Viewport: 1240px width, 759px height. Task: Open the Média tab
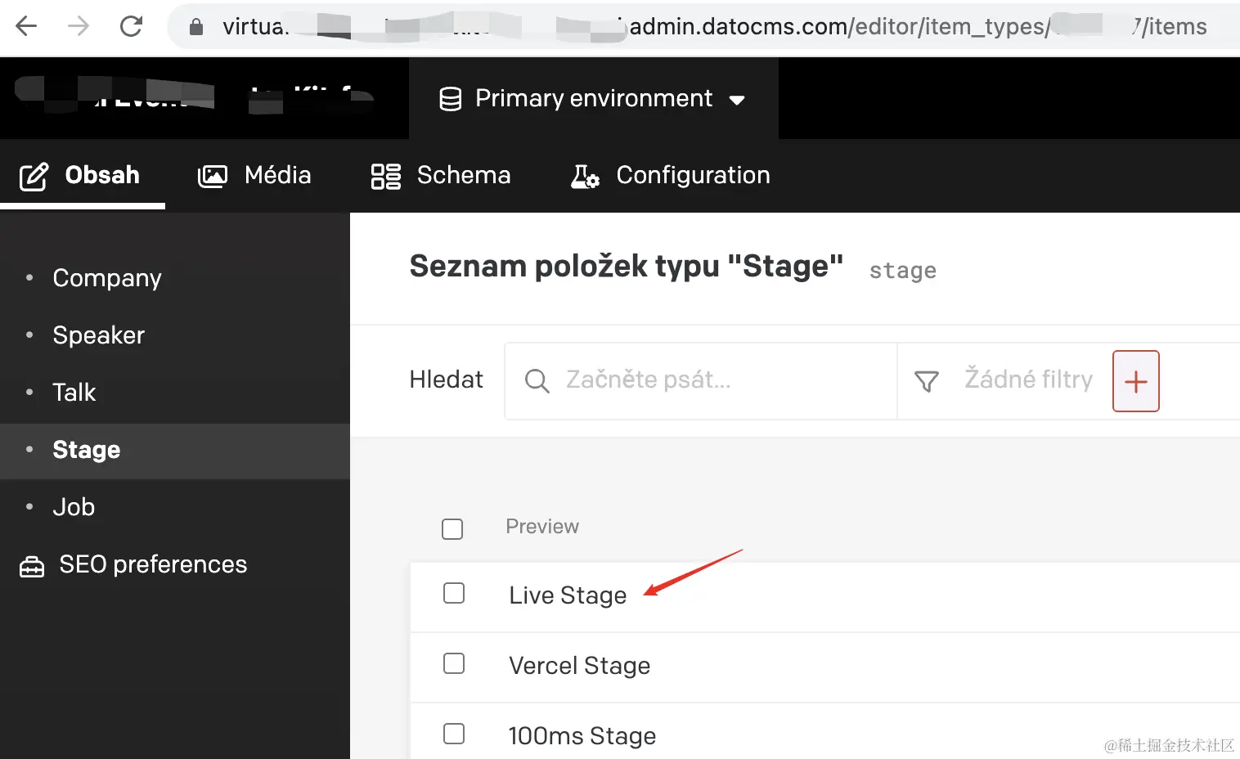tap(254, 175)
